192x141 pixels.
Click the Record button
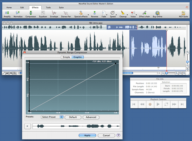coord(150,104)
